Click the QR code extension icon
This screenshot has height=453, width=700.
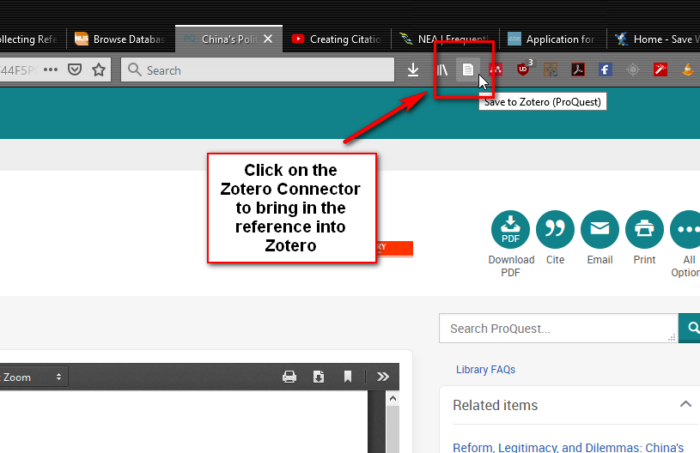point(551,69)
